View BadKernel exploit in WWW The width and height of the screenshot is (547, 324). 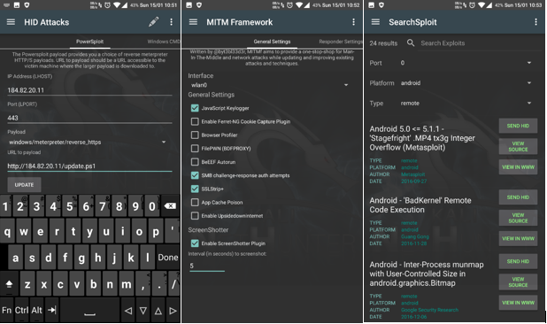(518, 238)
